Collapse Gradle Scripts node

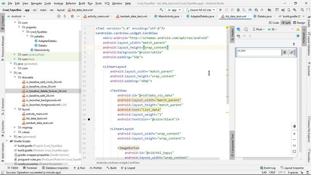(7, 141)
